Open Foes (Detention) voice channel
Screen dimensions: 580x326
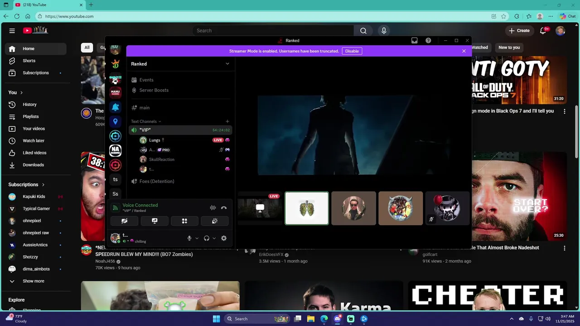click(x=179, y=181)
